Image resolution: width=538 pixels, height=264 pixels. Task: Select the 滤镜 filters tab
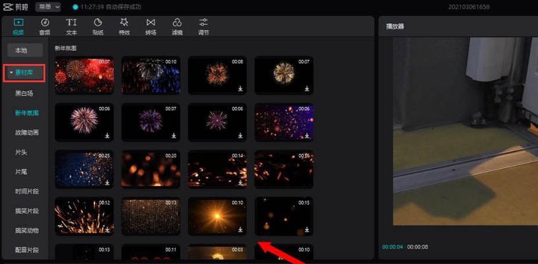[177, 27]
